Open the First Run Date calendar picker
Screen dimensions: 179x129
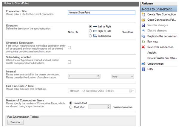132,91
